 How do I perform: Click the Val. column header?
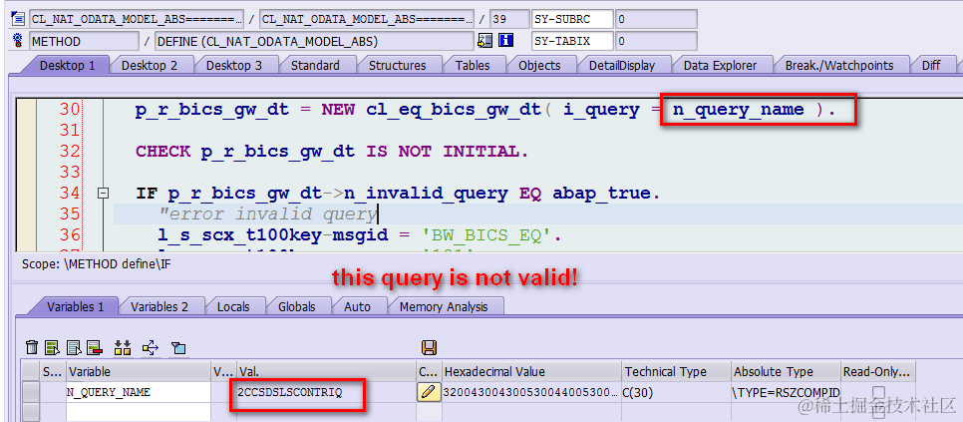(x=326, y=372)
